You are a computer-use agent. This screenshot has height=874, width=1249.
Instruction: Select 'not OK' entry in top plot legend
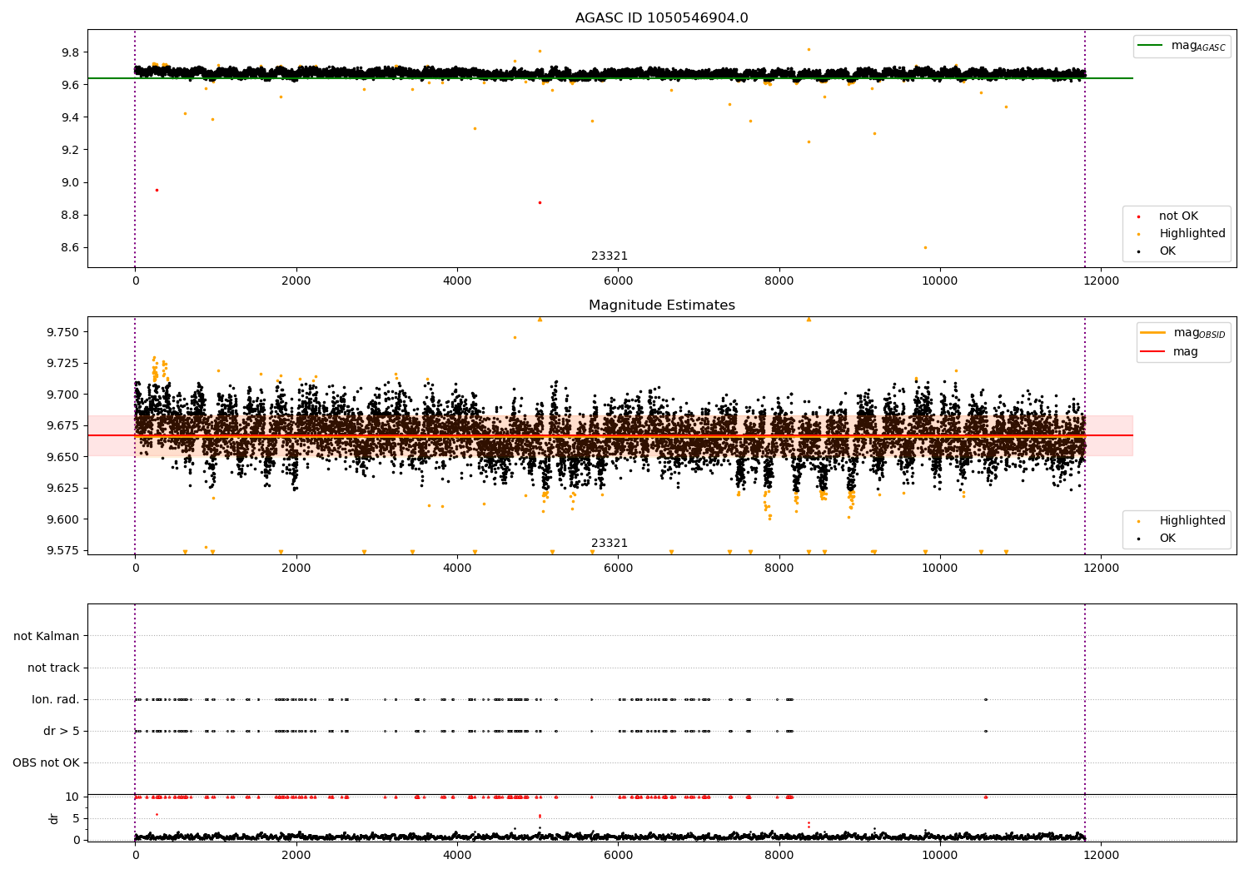click(1177, 216)
